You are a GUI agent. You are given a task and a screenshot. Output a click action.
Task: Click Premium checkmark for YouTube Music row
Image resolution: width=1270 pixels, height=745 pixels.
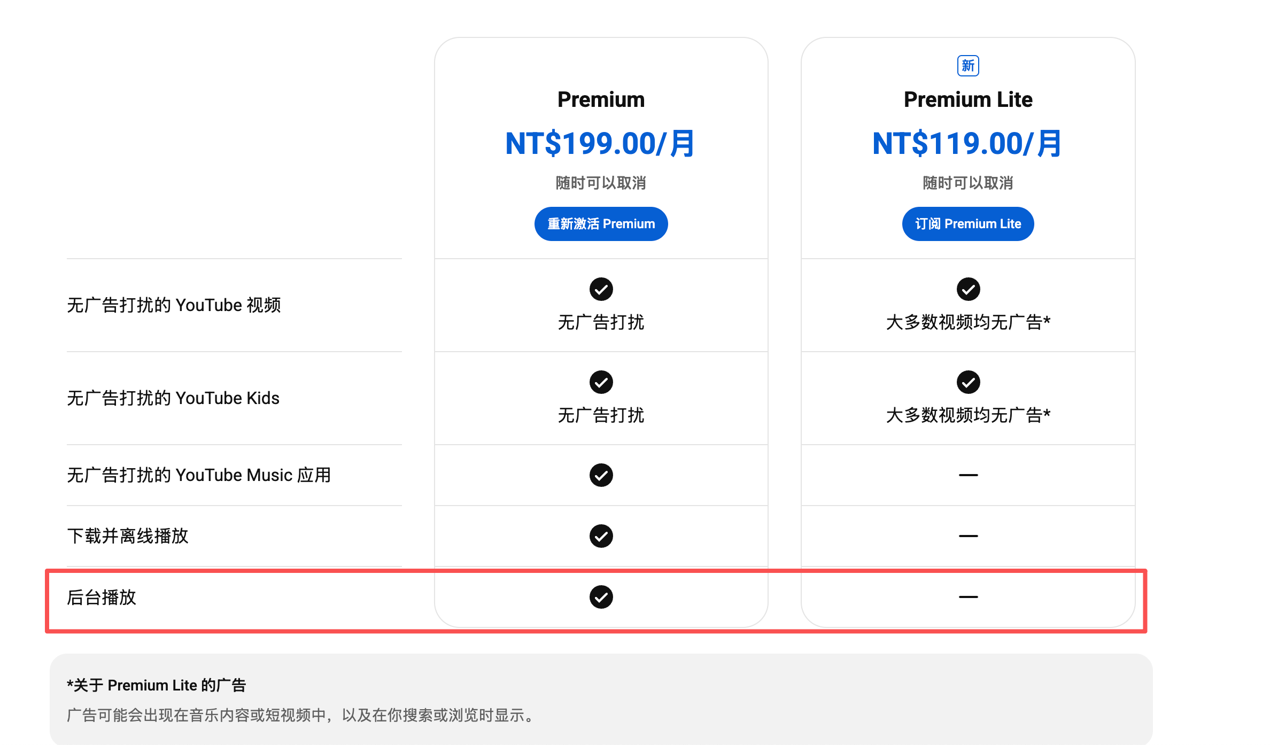click(601, 475)
